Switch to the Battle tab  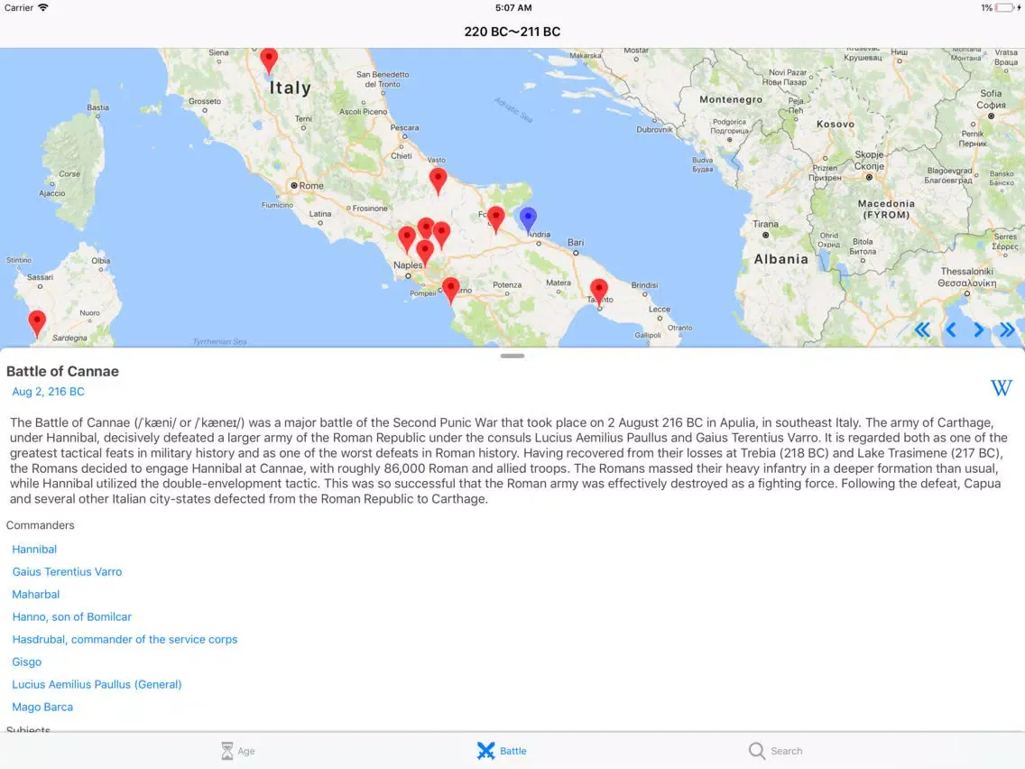(502, 751)
